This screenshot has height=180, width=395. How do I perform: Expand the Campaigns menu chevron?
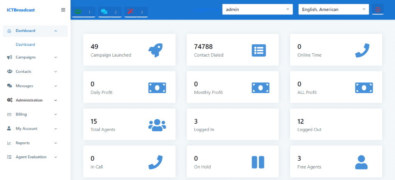click(56, 57)
